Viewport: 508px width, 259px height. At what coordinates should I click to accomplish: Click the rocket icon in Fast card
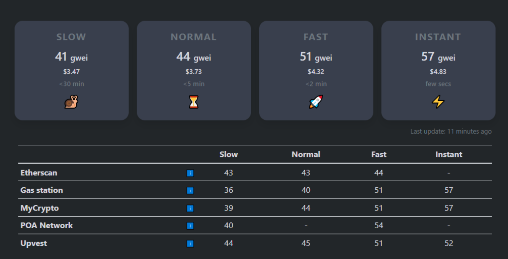[316, 102]
